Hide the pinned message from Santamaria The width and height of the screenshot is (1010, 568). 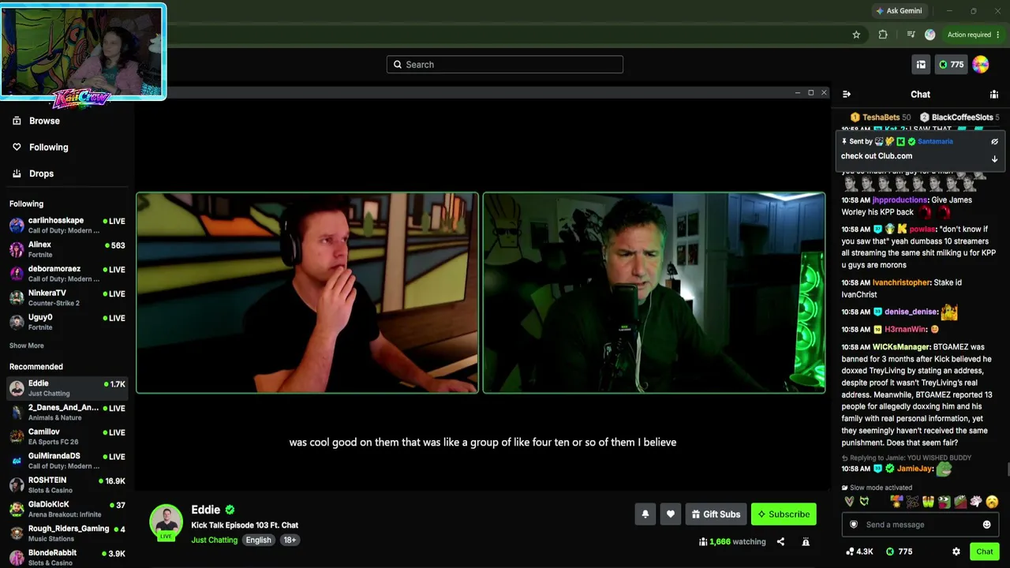pyautogui.click(x=994, y=142)
